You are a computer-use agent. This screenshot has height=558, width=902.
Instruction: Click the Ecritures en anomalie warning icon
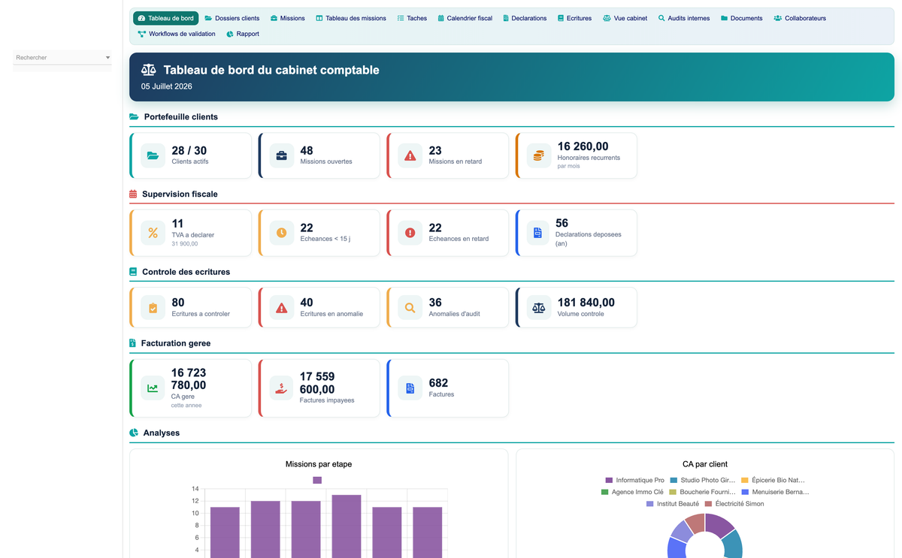pos(281,308)
